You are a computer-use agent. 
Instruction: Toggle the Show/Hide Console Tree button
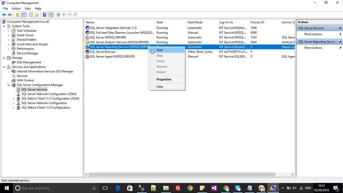[23, 14]
